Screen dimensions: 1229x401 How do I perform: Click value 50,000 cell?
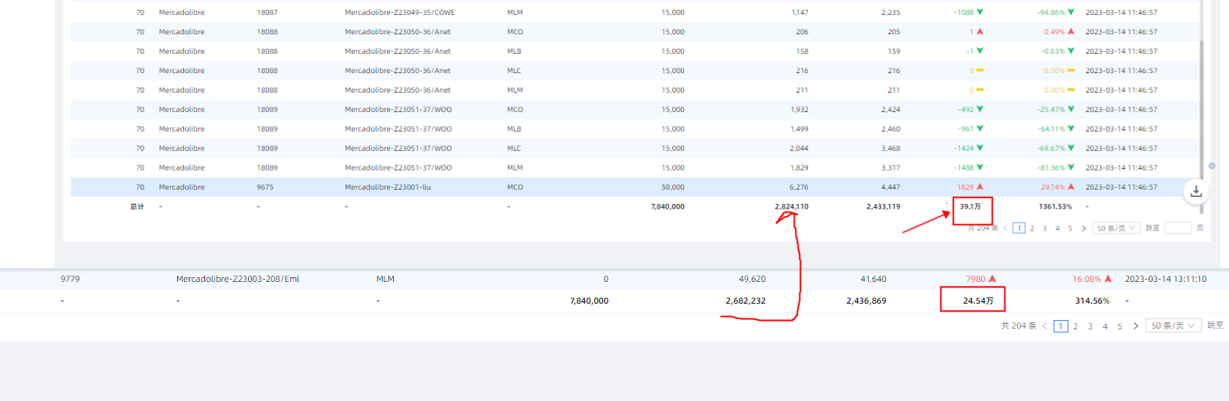point(673,188)
